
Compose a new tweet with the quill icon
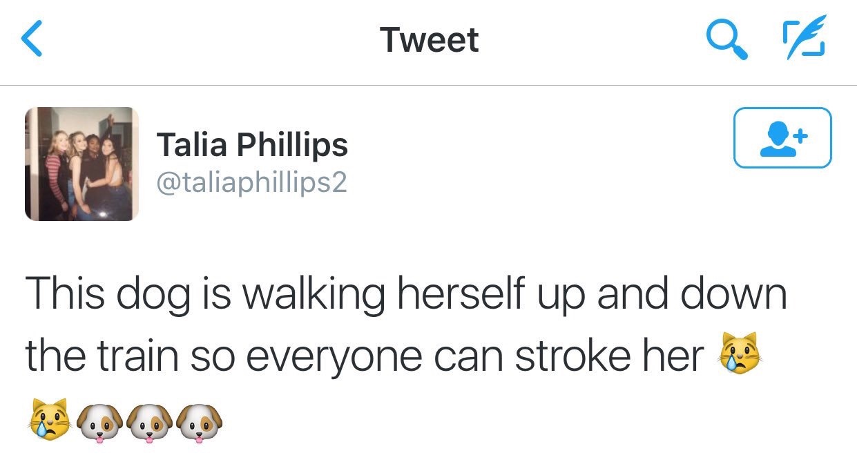[x=804, y=39]
